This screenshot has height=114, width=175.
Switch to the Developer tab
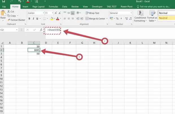[97, 7]
